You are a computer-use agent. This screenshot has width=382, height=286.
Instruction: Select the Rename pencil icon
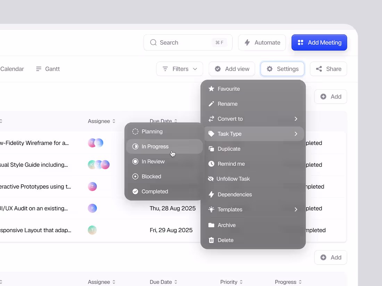click(x=211, y=104)
